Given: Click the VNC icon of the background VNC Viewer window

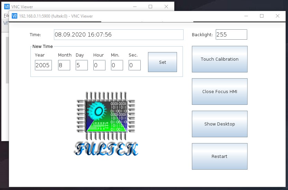Looking at the screenshot, I should coord(7,6).
